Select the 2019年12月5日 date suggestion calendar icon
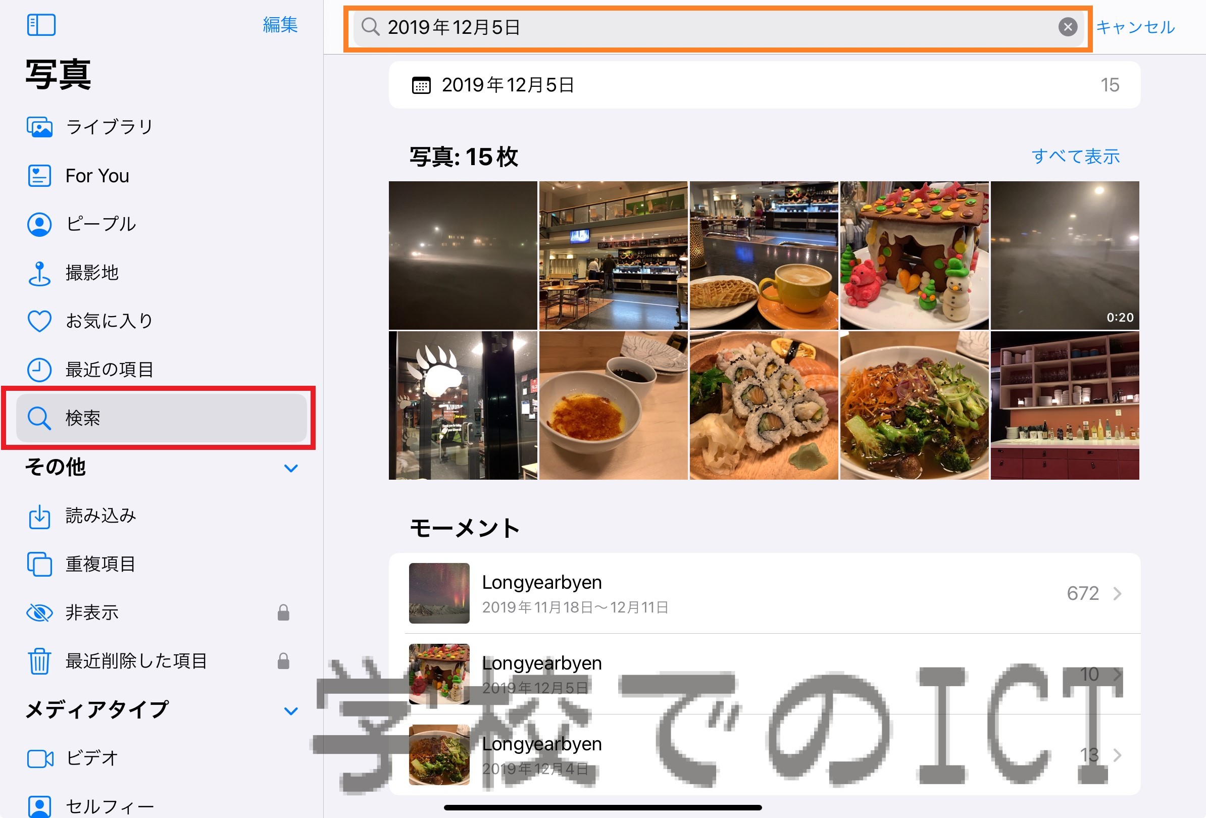 pyautogui.click(x=421, y=85)
